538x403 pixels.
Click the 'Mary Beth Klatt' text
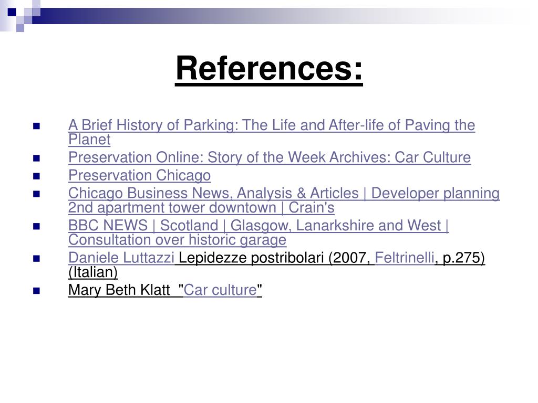point(119,290)
